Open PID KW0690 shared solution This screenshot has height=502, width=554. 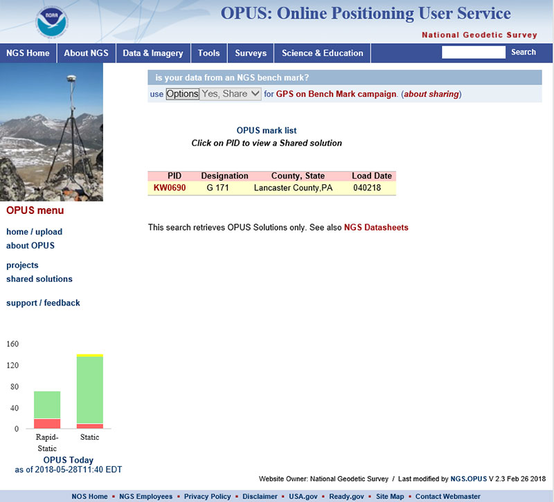point(170,187)
